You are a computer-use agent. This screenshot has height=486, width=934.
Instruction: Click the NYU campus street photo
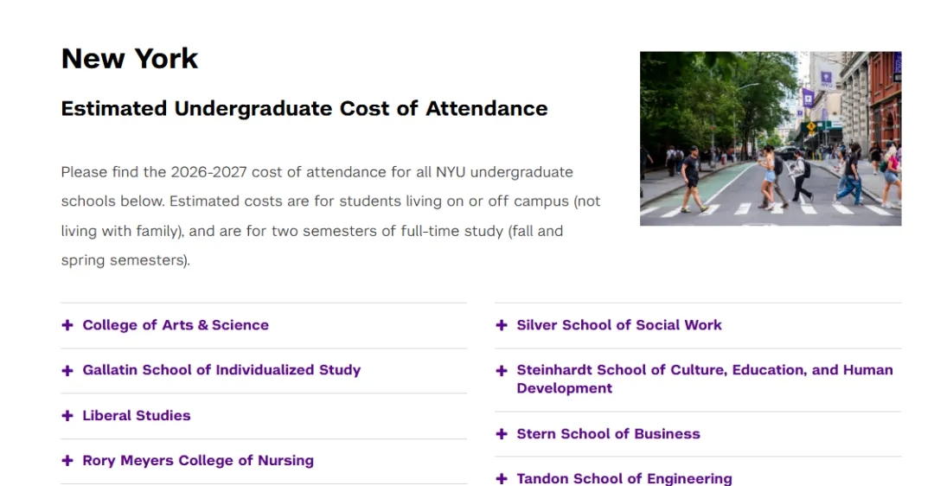point(771,138)
